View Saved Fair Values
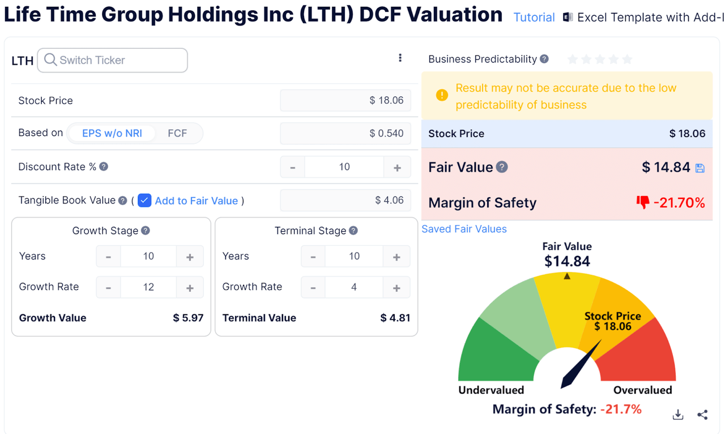Screen dimensions: 725x434 (464, 229)
